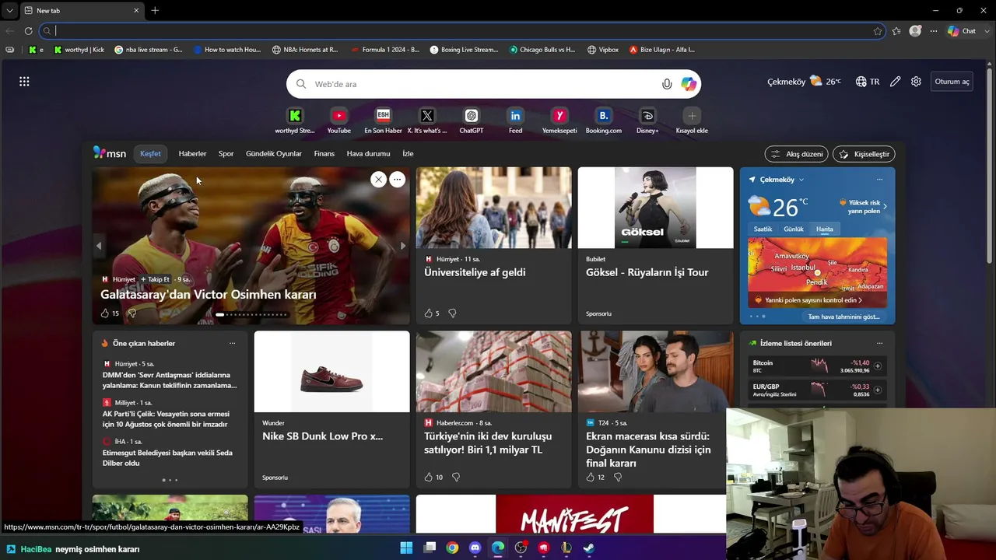The width and height of the screenshot is (996, 560).
Task: Launch the Yemeksepeti shortcut
Action: point(559,121)
